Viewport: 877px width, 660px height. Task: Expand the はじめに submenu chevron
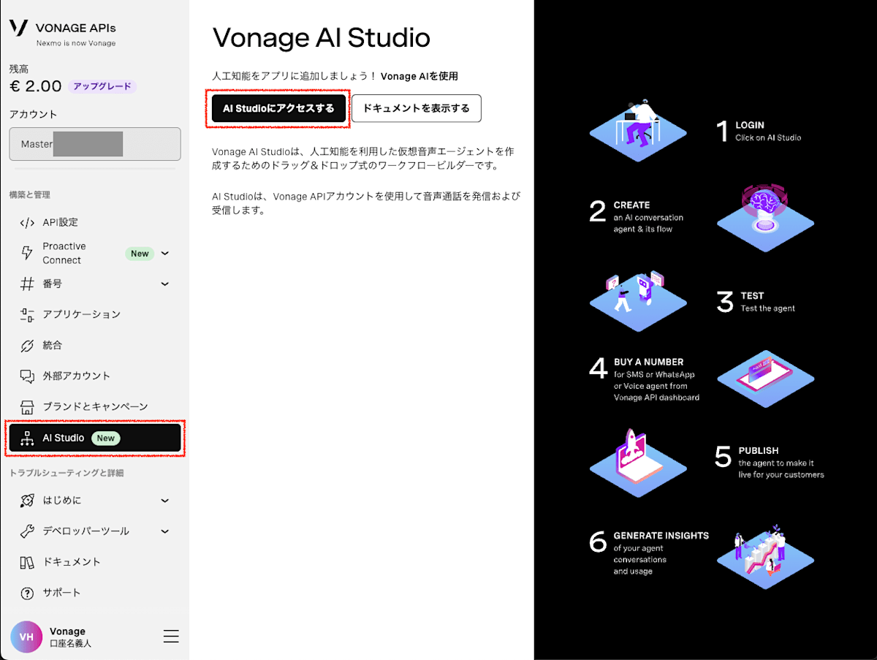(x=165, y=501)
